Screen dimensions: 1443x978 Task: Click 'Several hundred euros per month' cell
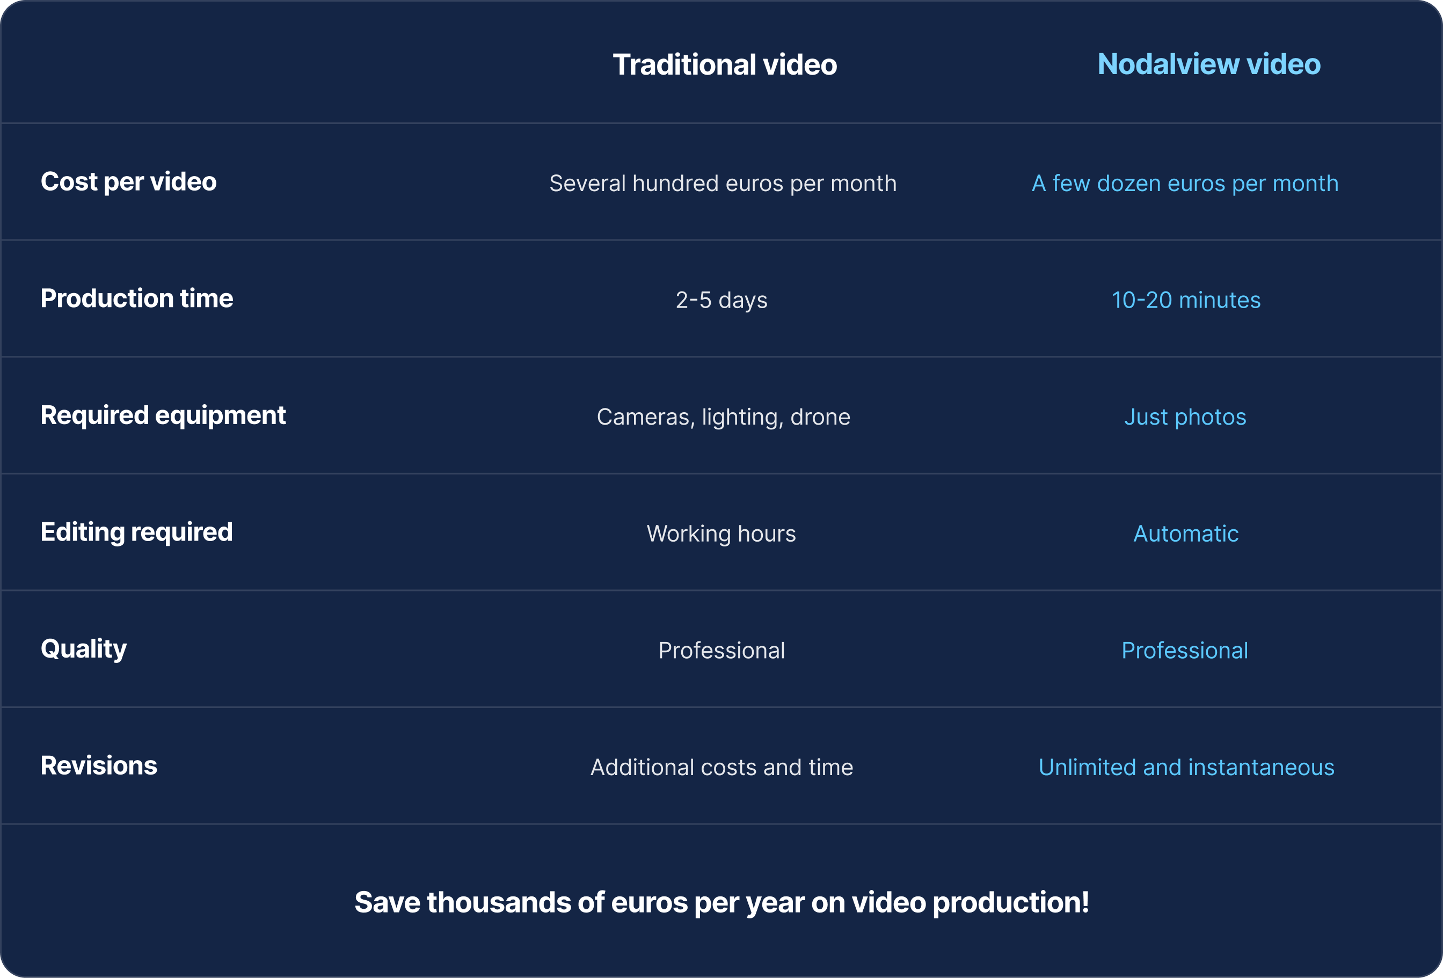click(x=723, y=184)
